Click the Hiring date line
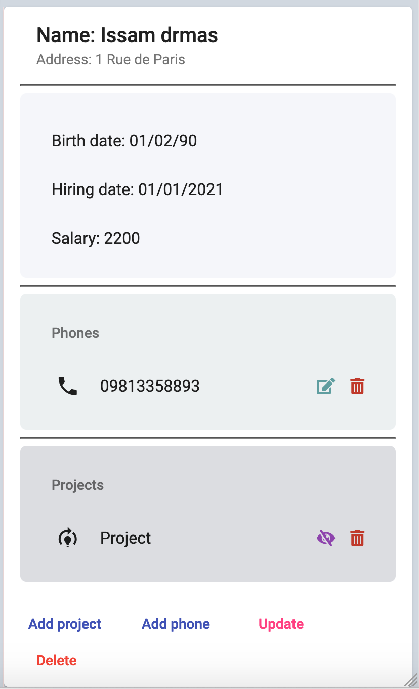 [137, 189]
